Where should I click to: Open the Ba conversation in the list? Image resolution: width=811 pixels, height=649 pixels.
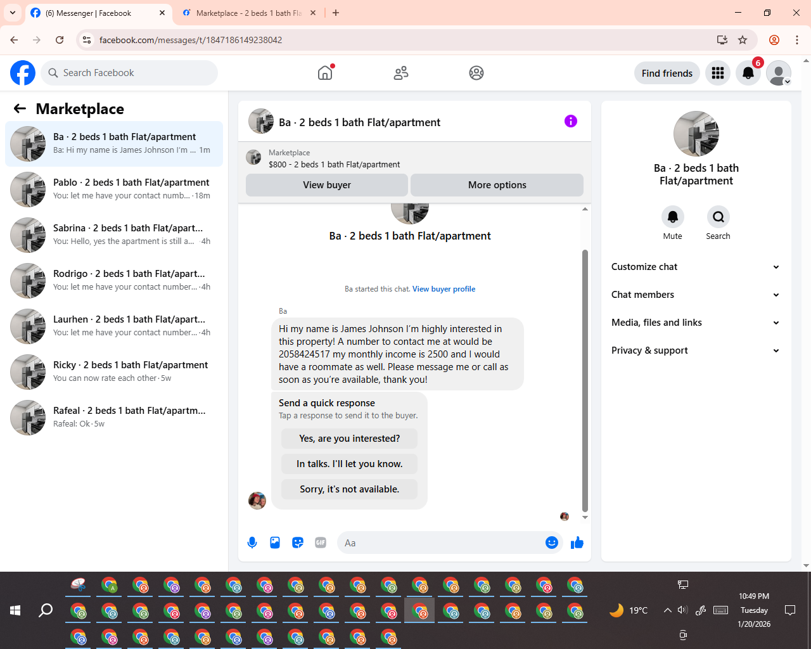pyautogui.click(x=114, y=144)
